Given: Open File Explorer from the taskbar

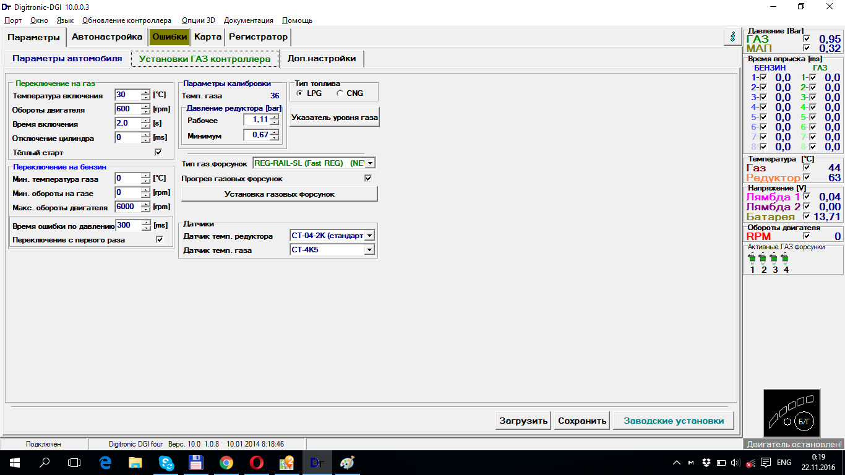Looking at the screenshot, I should 135,462.
